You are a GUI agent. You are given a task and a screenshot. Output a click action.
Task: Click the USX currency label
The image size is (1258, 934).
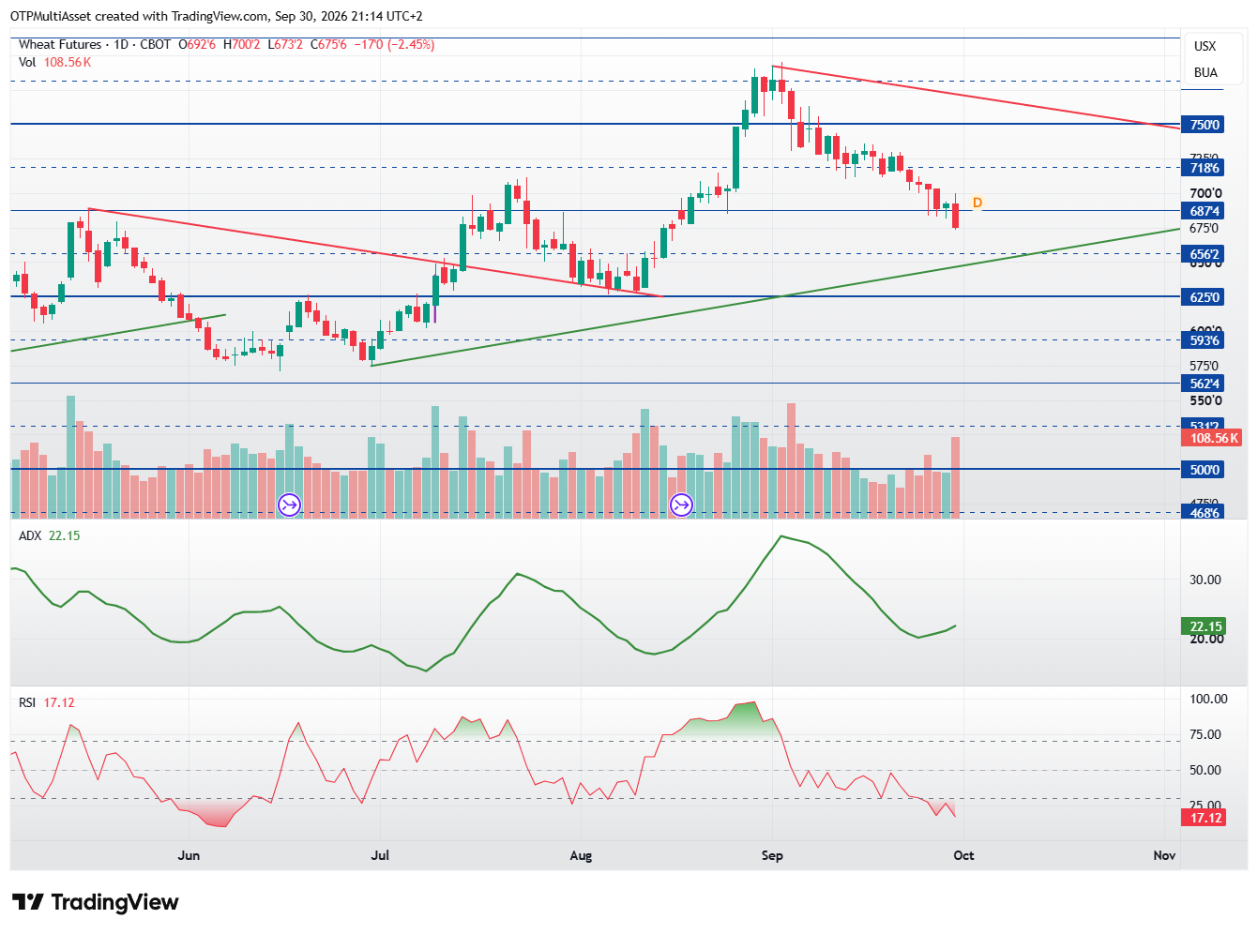point(1205,46)
